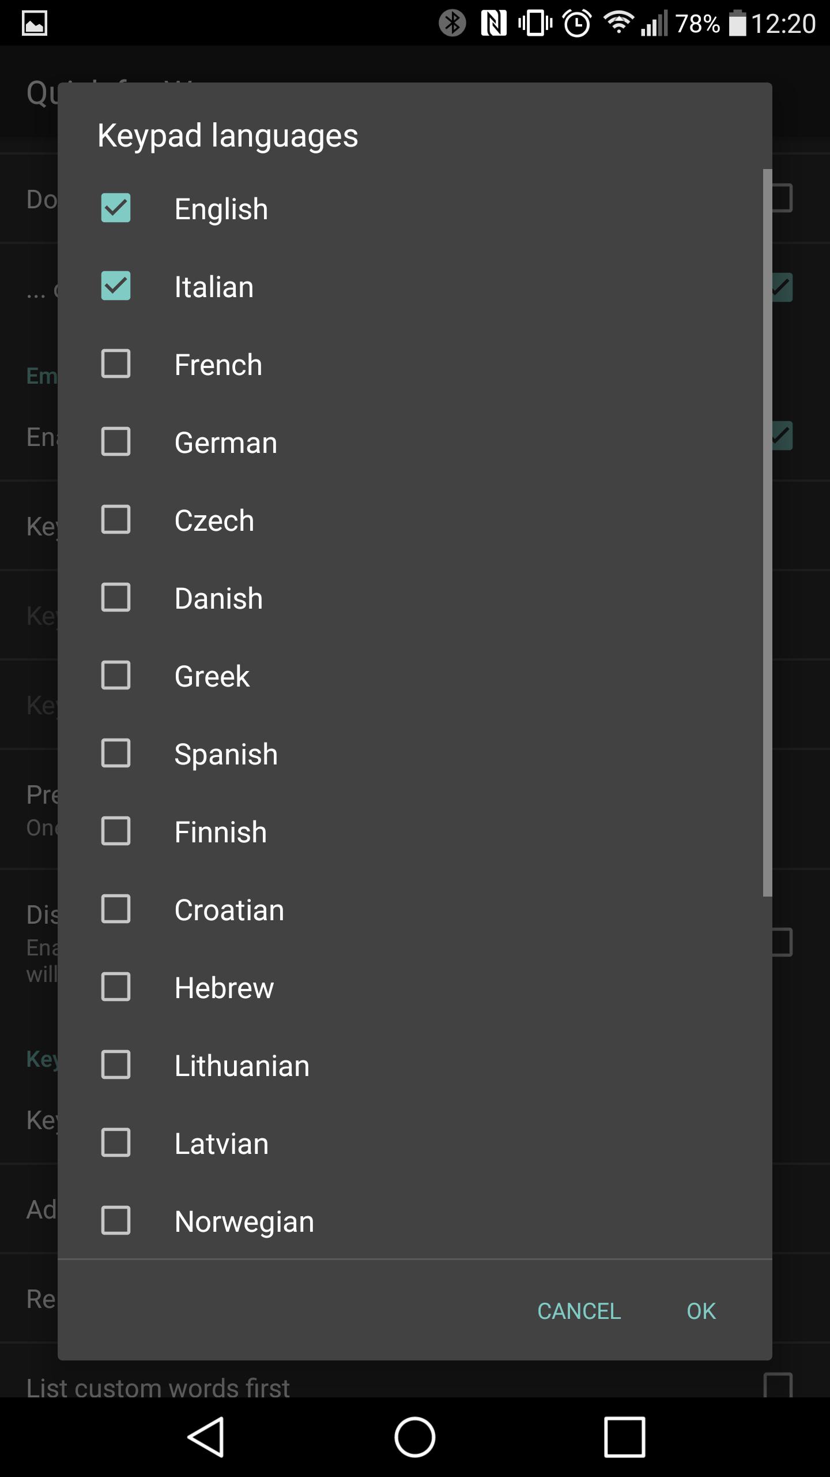Enable the French keypad language
This screenshot has height=1477, width=830.
[116, 364]
